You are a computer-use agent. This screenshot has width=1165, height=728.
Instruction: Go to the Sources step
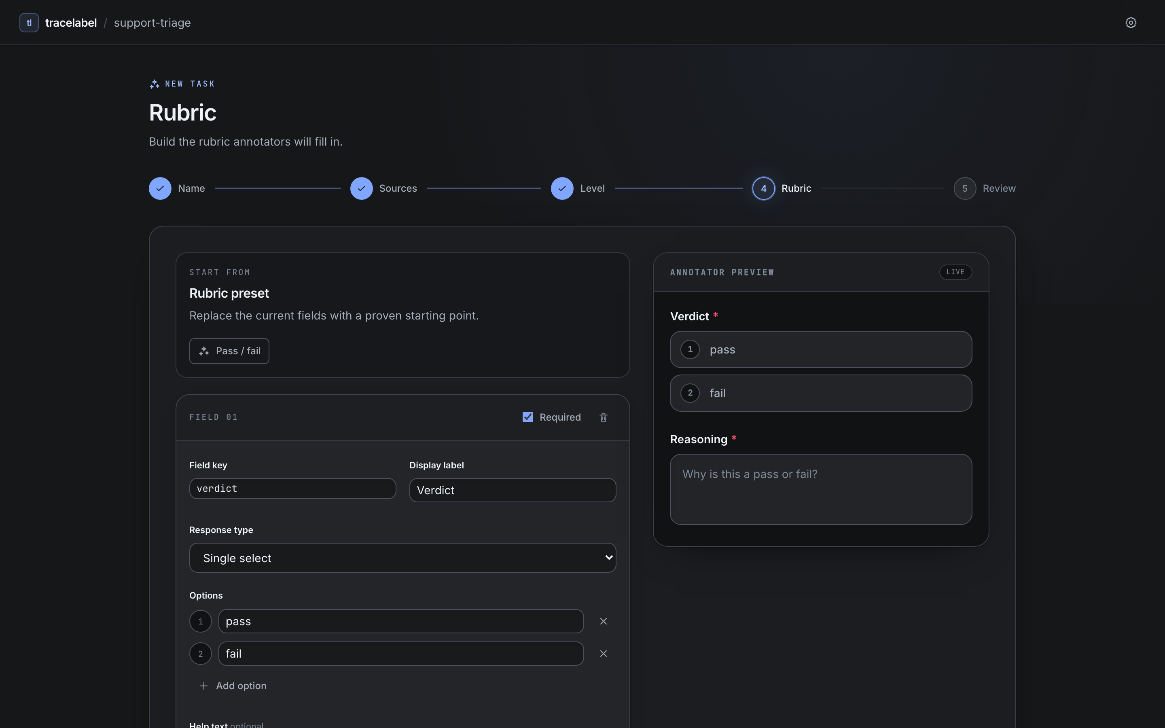[383, 188]
